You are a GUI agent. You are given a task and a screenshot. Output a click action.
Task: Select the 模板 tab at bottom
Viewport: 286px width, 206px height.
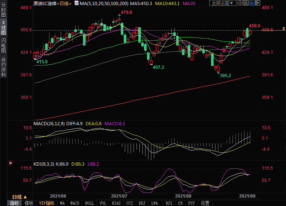[29, 203]
